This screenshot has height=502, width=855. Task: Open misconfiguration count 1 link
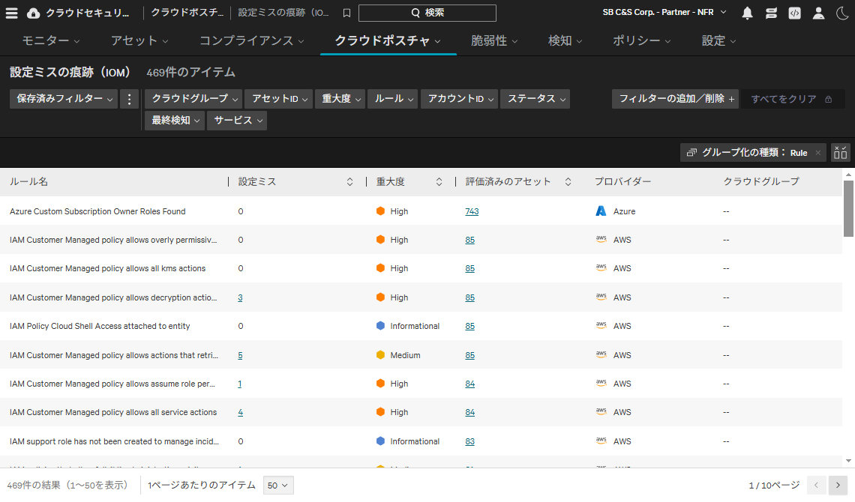click(239, 384)
